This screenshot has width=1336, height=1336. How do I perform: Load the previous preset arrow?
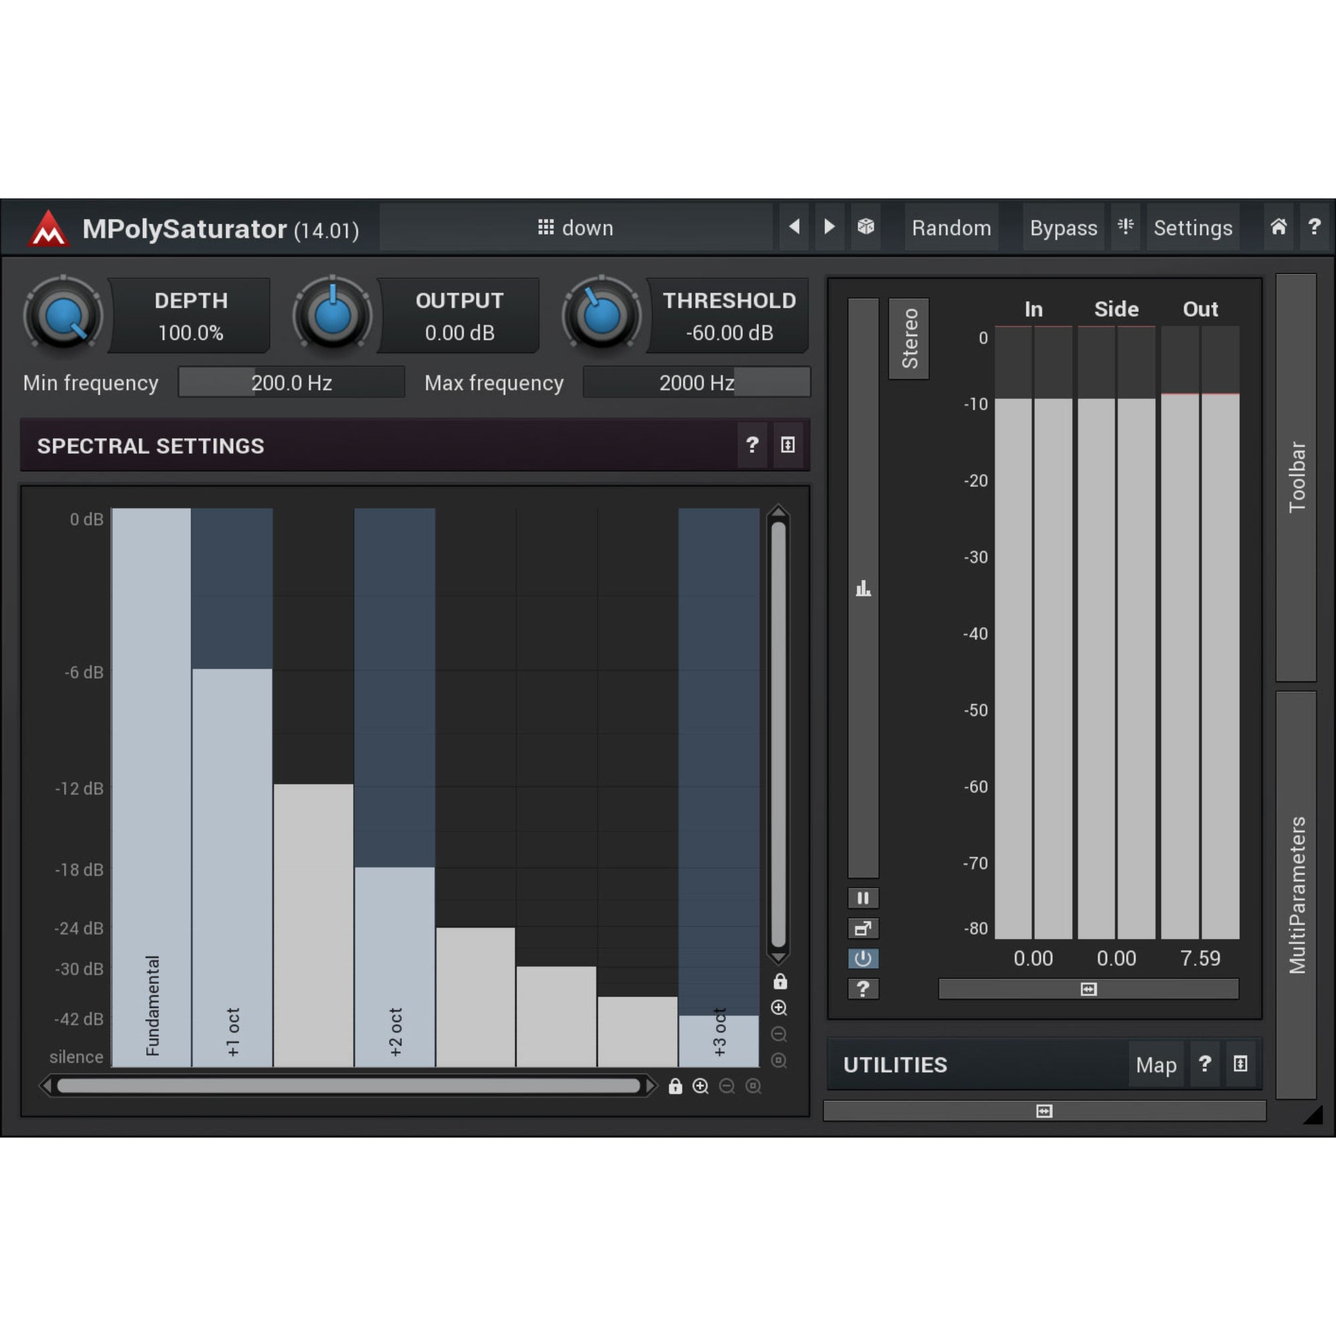tap(794, 227)
